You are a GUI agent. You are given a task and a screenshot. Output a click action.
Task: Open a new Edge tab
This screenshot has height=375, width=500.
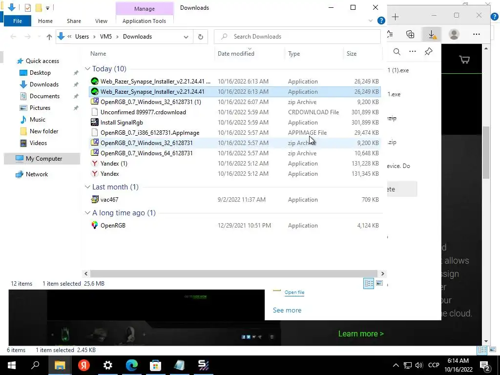click(x=396, y=17)
